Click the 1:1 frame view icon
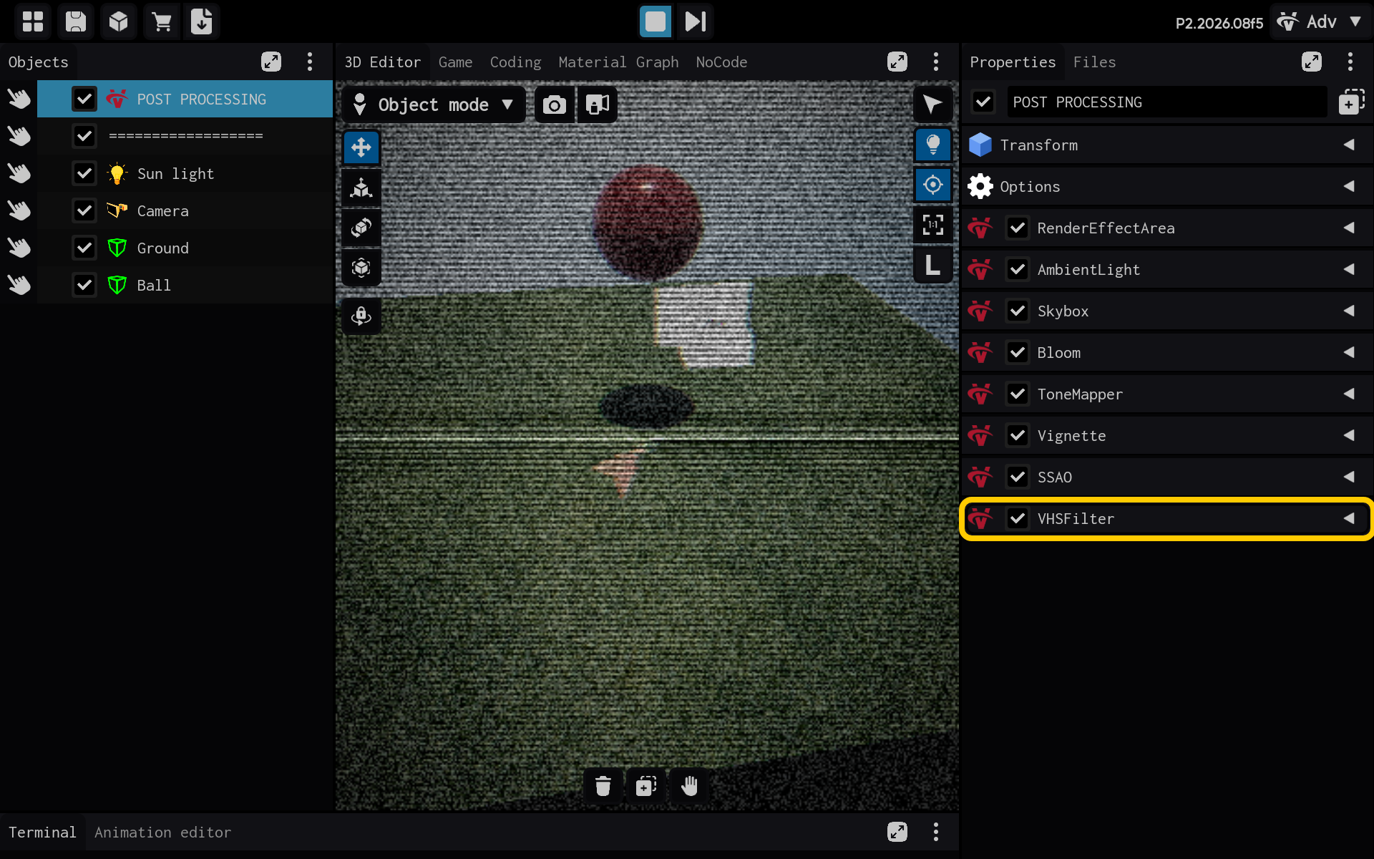Image resolution: width=1374 pixels, height=859 pixels. coord(932,225)
